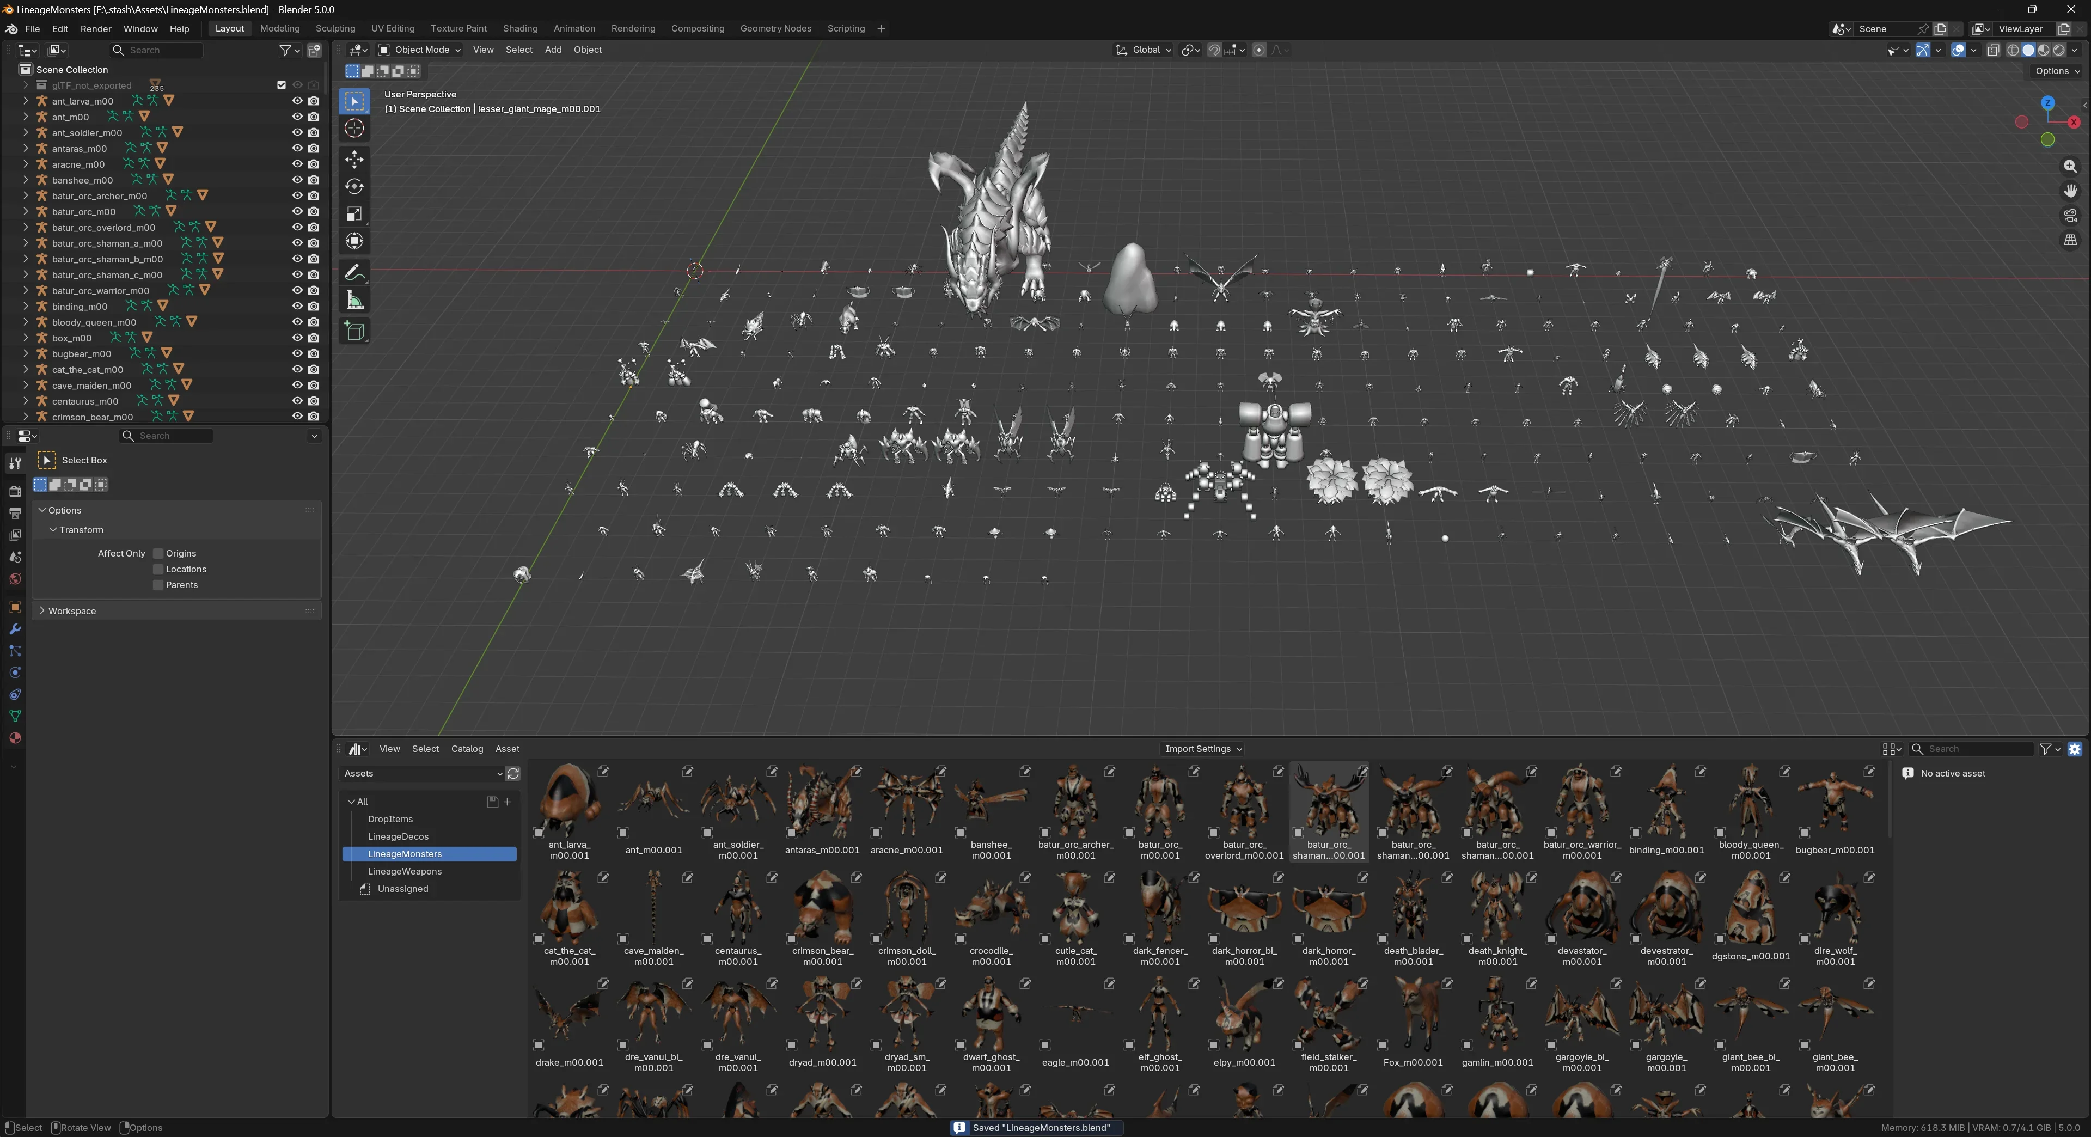
Task: Open the Material properties tab
Action: tap(15, 738)
